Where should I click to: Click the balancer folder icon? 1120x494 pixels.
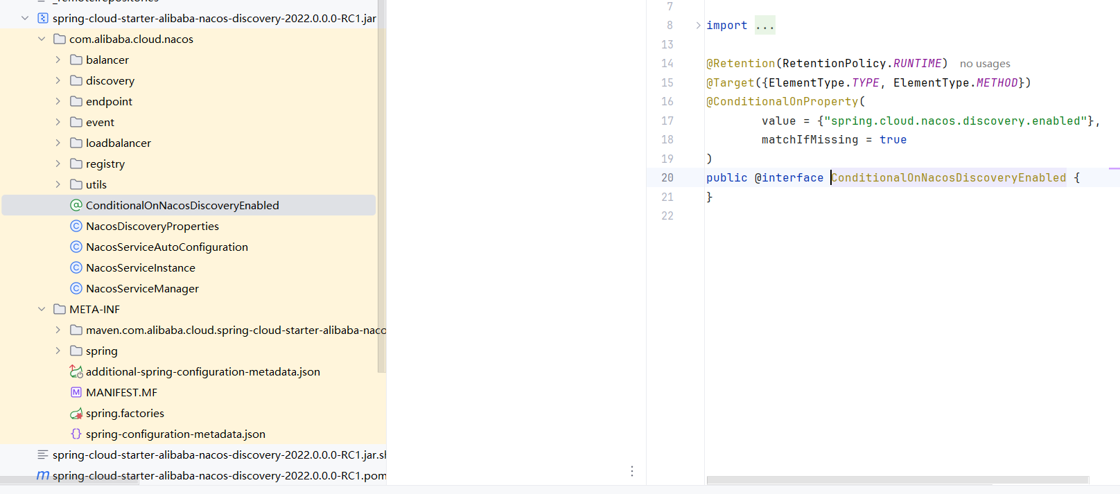(x=76, y=60)
